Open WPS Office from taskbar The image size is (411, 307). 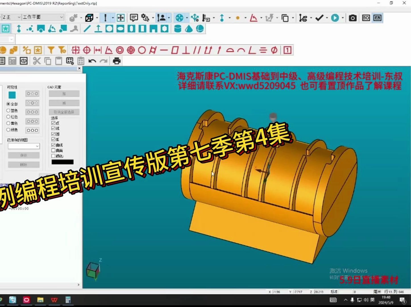(x=54, y=300)
